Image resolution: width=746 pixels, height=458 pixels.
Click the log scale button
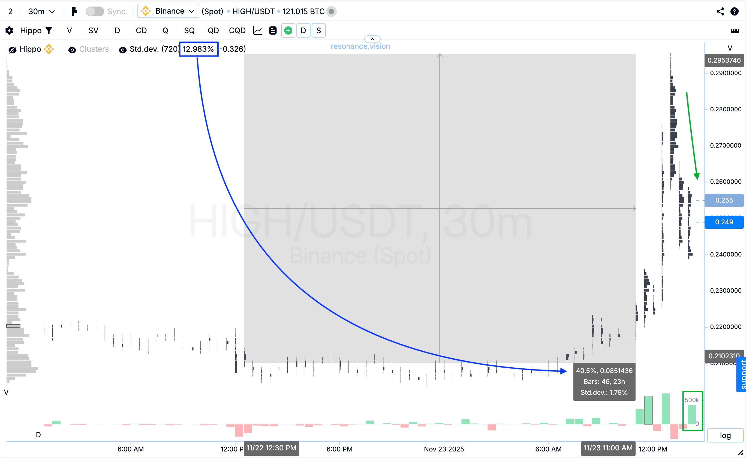(725, 436)
